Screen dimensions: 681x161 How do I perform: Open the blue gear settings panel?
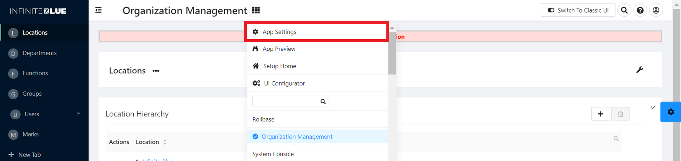pos(670,112)
